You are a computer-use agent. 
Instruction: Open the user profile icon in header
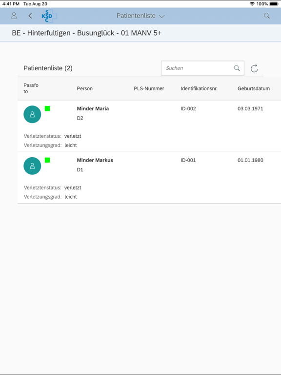[x=14, y=16]
